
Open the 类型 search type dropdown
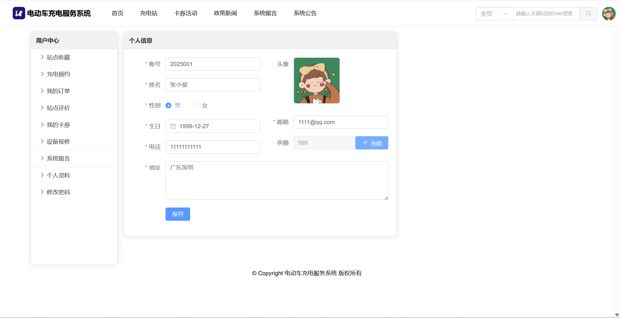click(494, 14)
